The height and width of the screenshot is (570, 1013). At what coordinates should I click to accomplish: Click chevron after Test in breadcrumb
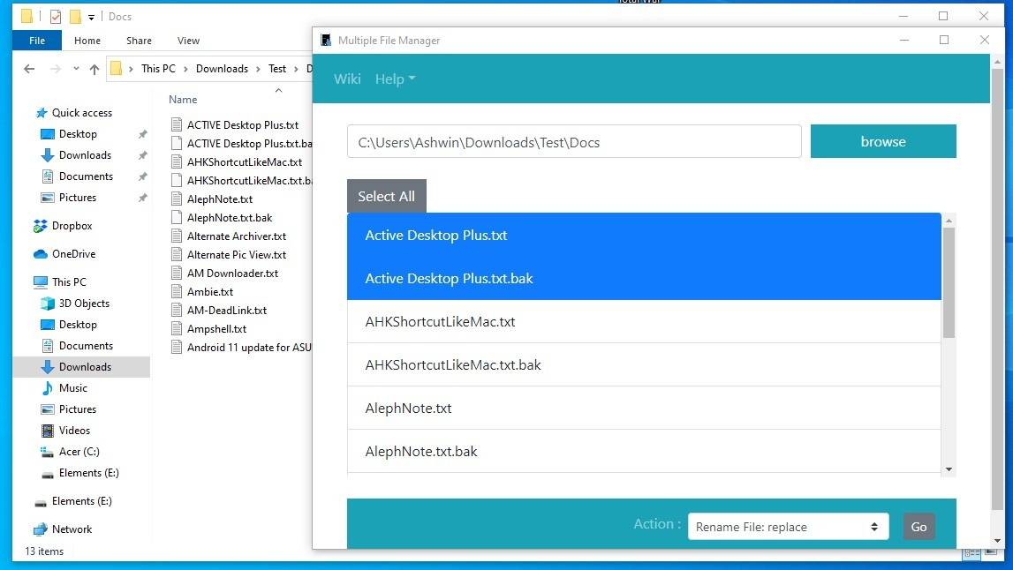pos(296,69)
